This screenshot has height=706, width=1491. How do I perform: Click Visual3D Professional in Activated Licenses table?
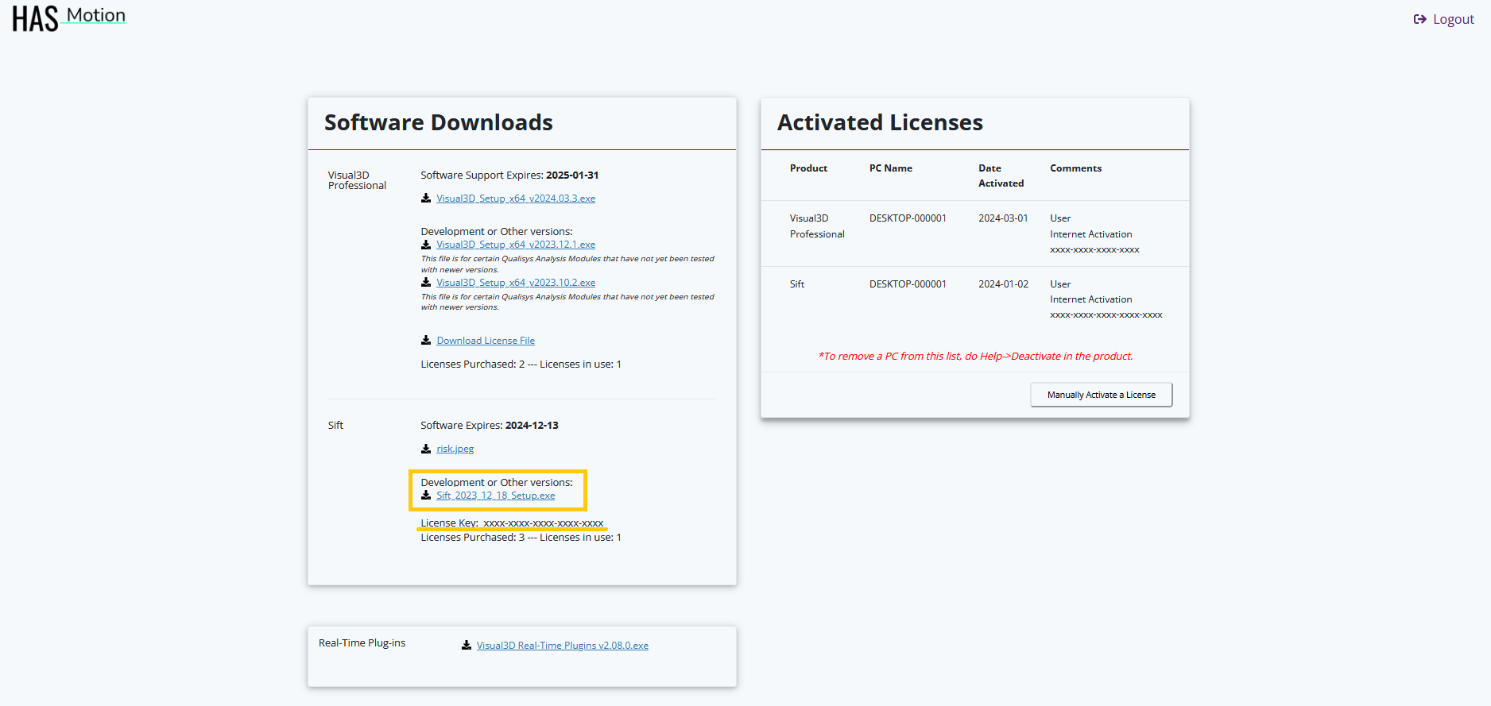click(x=817, y=226)
